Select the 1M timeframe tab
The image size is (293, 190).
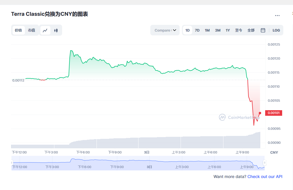pos(207,30)
